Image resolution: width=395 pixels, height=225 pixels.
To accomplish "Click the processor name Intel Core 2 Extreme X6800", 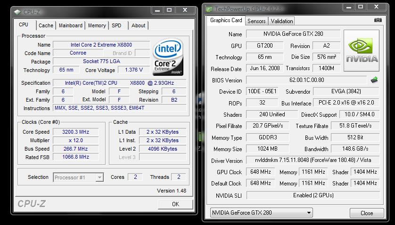I will (101, 45).
